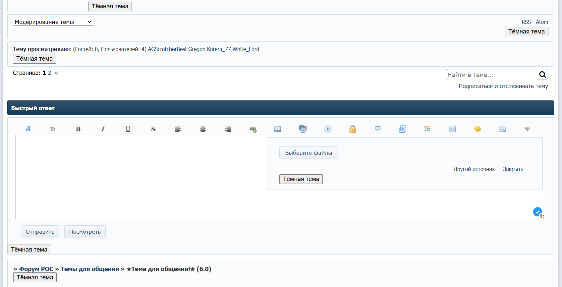This screenshot has height=287, width=562.
Task: Go to page 2 of the topic
Action: point(49,73)
